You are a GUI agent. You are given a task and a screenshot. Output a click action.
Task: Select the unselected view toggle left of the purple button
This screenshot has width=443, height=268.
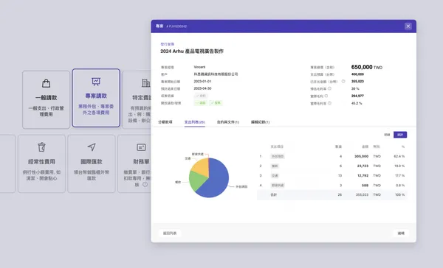tap(387, 135)
